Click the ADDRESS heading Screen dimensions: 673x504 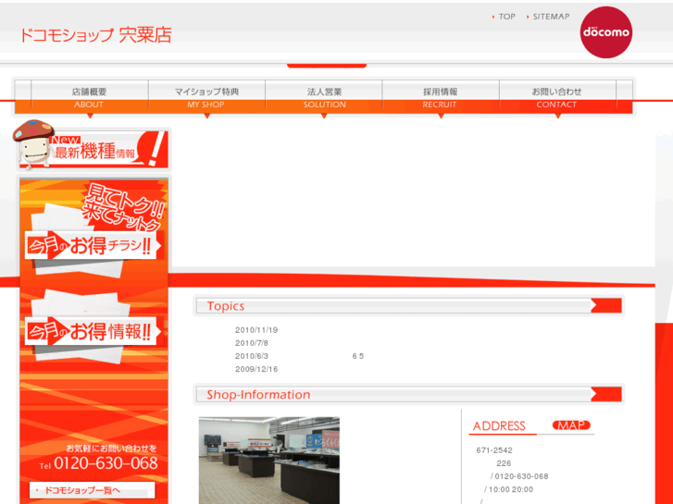(x=499, y=426)
